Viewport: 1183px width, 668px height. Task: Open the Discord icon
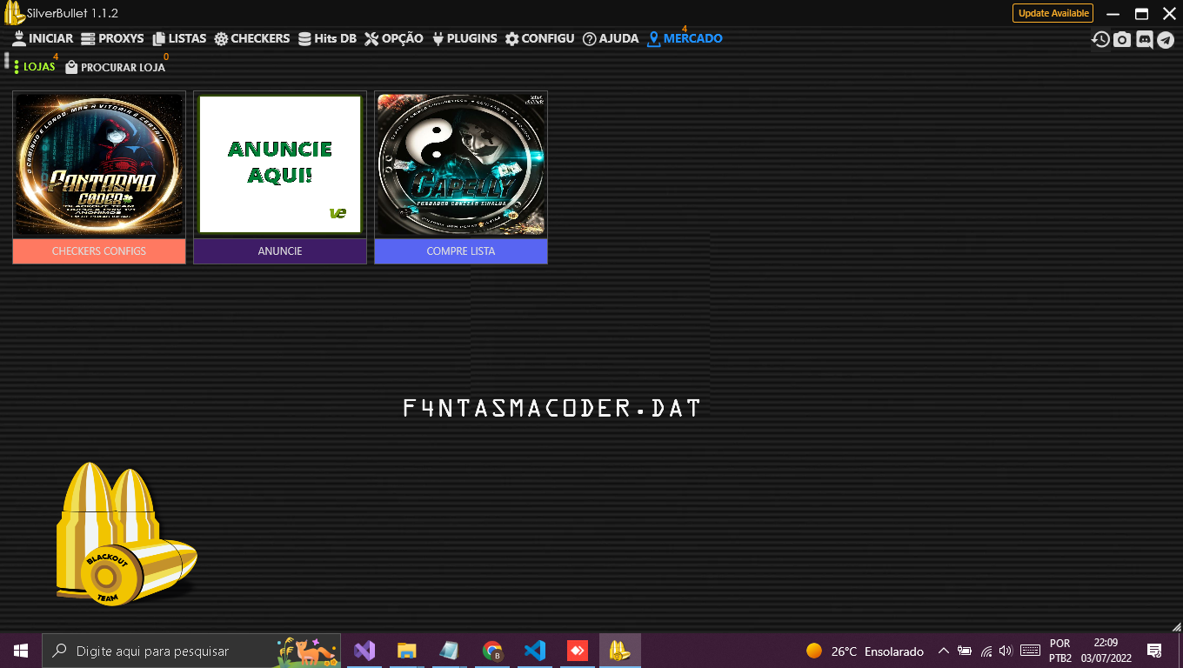(x=1145, y=39)
